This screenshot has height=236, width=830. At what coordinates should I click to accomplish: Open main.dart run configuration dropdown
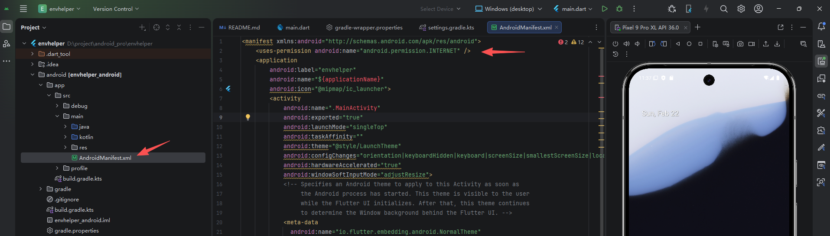tap(573, 9)
